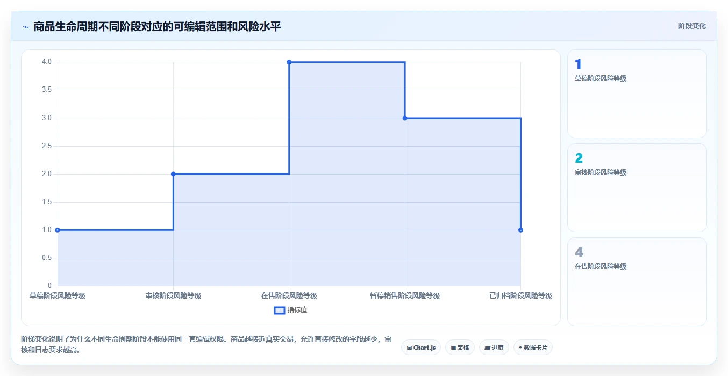The image size is (728, 376).
Task: Click the pulse icon beside the page title
Action: pos(25,26)
